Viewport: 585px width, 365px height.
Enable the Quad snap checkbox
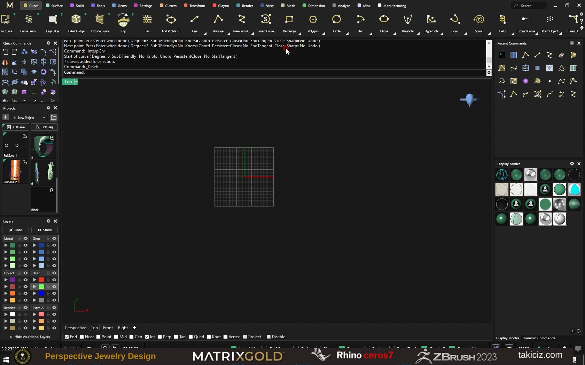click(x=191, y=336)
